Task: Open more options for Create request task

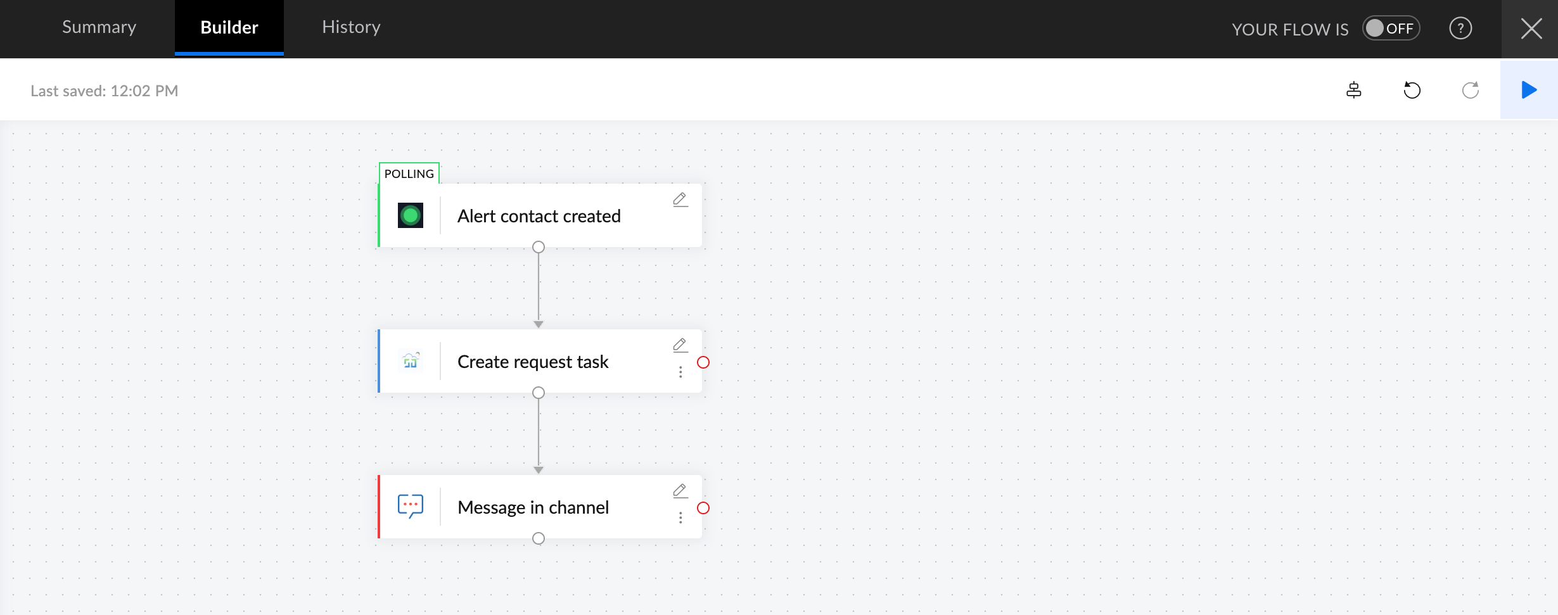Action: (680, 372)
